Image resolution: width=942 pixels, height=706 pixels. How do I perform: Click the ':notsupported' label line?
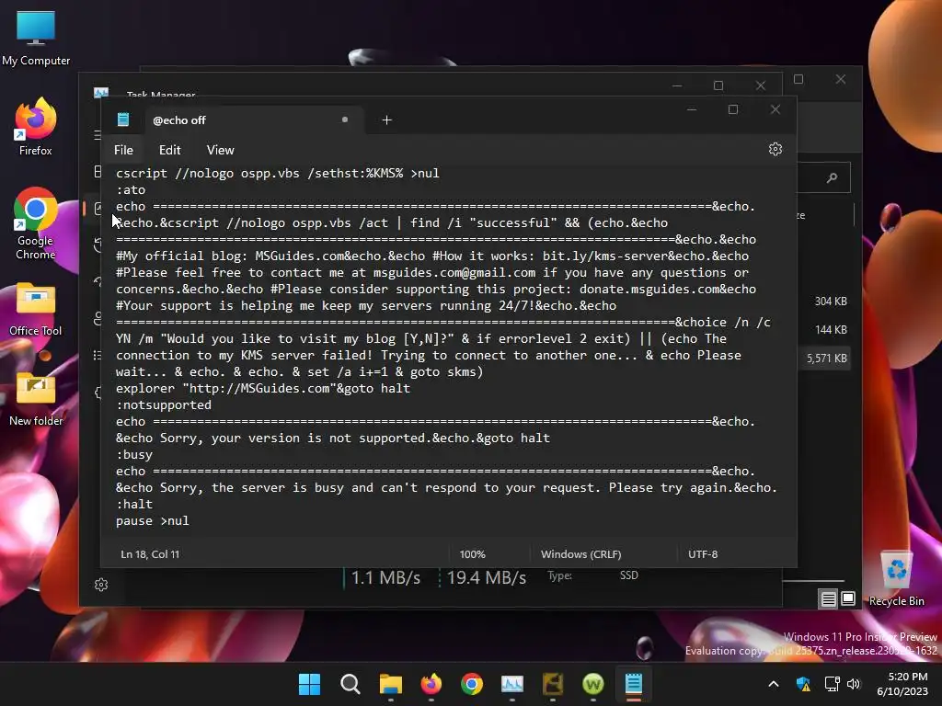164,405
